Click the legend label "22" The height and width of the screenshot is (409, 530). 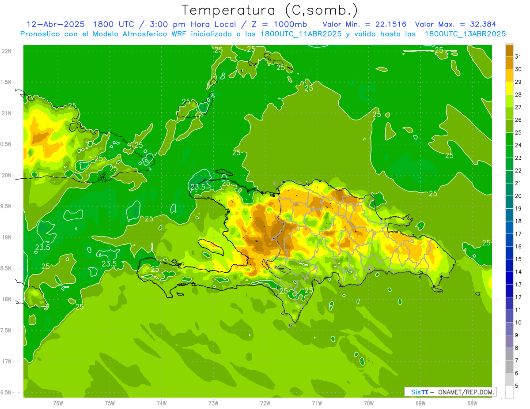tap(518, 170)
